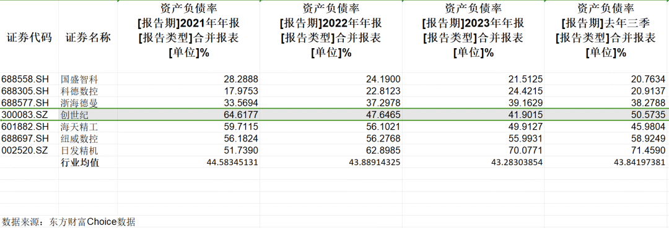Select value 49.9127 for 海天精工
This screenshot has width=669, height=228.
click(473, 126)
